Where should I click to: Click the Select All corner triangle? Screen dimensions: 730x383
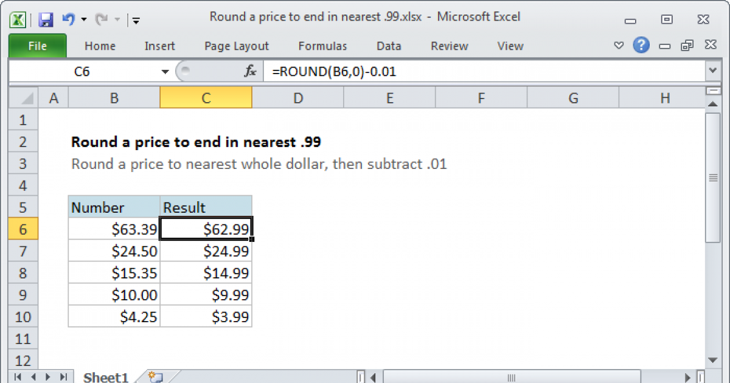[24, 98]
